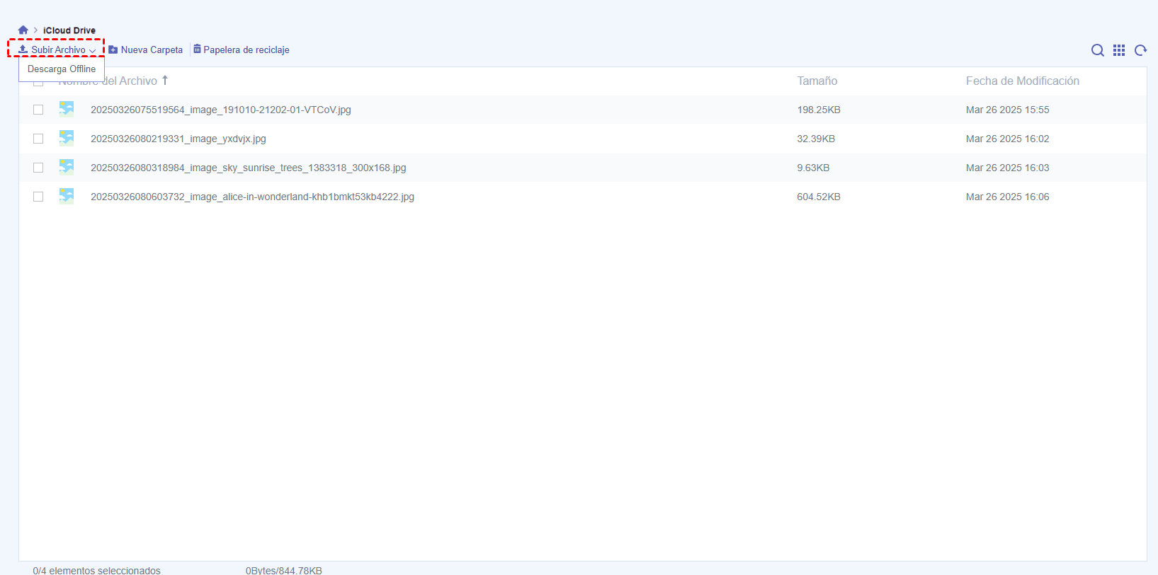
Task: Click the 198.25KB size value
Action: click(819, 110)
